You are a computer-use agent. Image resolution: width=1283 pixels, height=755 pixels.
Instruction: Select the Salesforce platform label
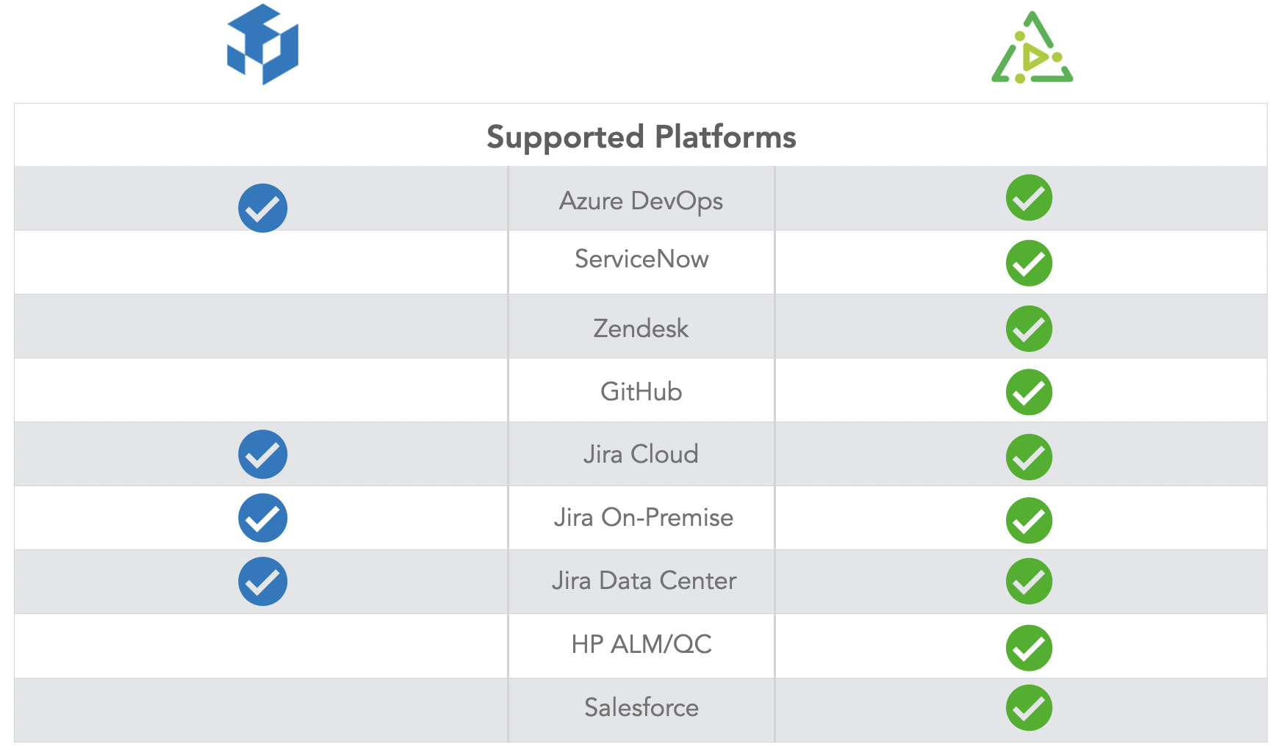pos(641,707)
